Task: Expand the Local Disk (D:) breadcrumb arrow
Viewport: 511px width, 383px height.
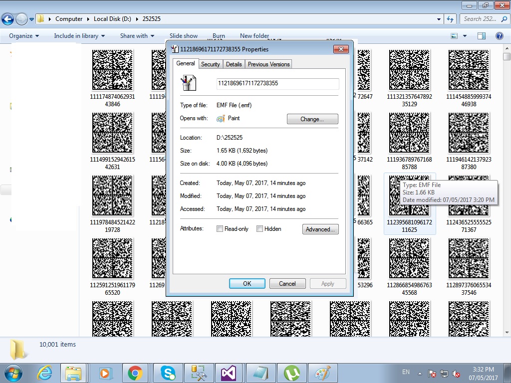Action: point(137,19)
